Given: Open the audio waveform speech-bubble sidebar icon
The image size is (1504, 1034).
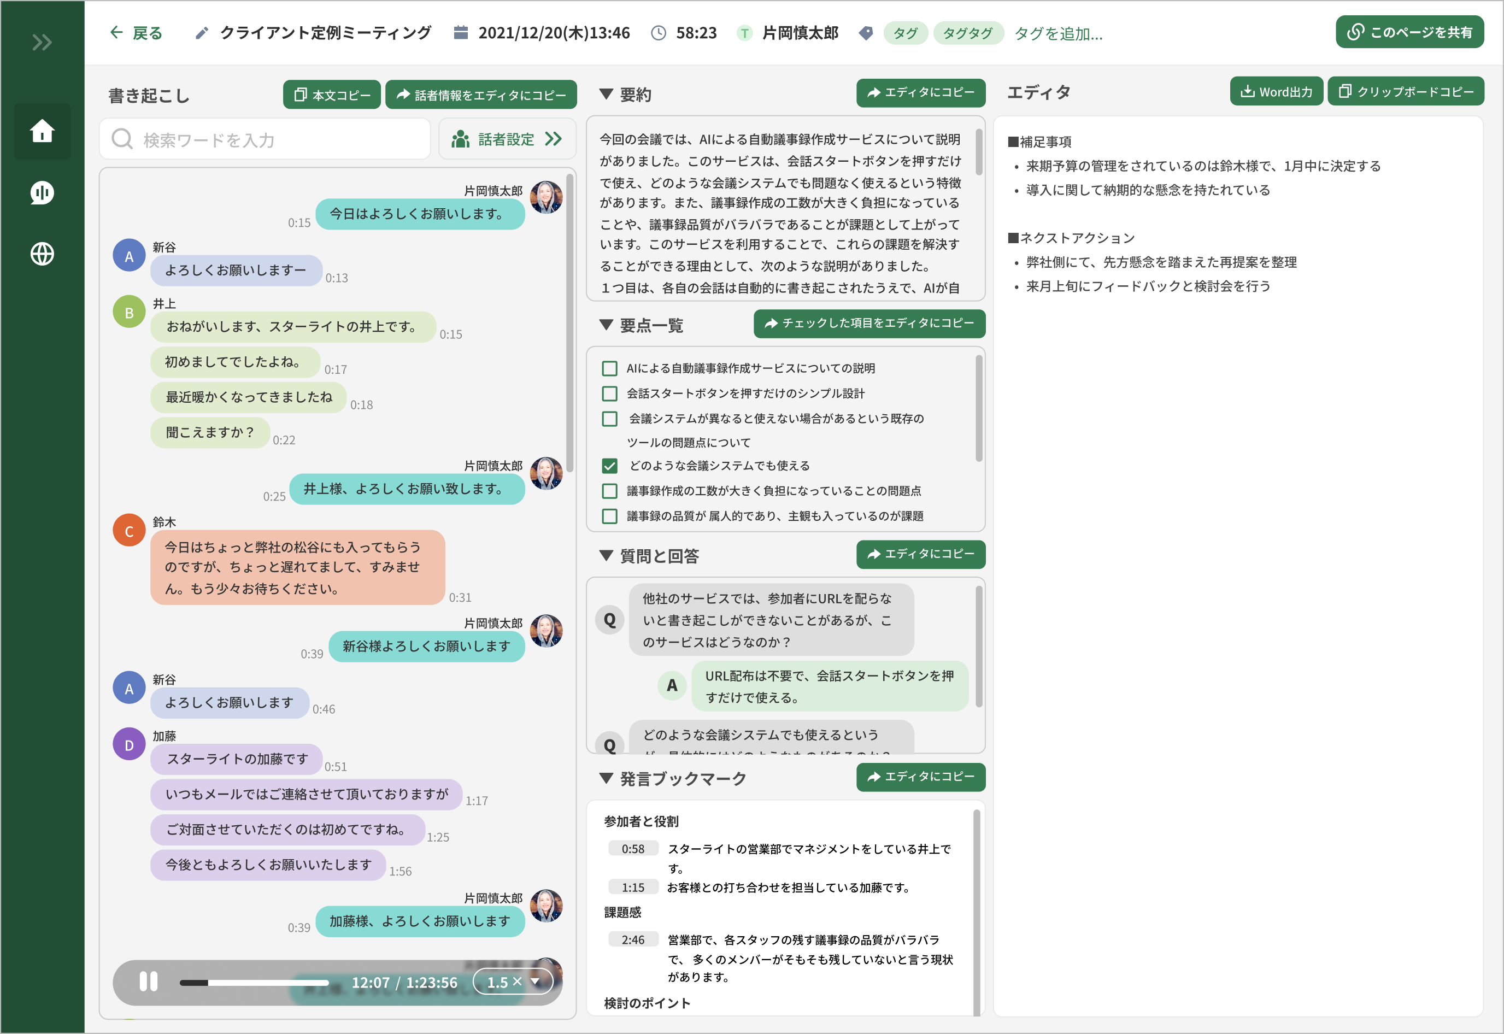Looking at the screenshot, I should [x=42, y=192].
